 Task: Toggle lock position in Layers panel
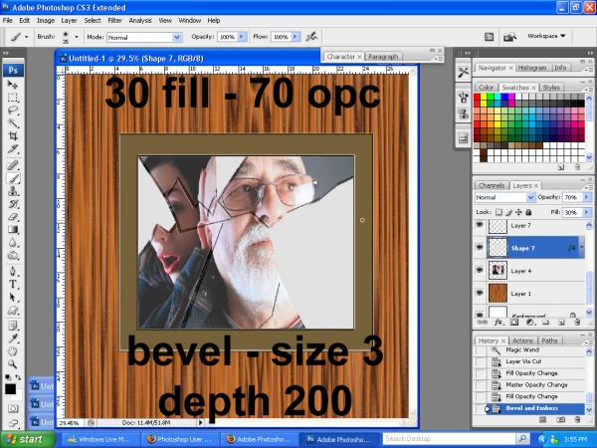tap(518, 212)
